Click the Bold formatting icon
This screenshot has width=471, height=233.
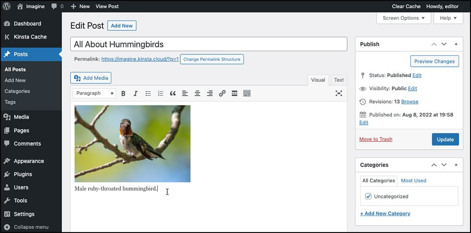click(123, 93)
